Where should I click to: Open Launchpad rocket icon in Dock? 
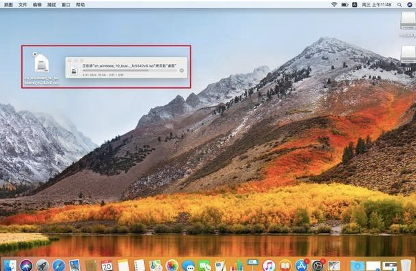pos(43,265)
